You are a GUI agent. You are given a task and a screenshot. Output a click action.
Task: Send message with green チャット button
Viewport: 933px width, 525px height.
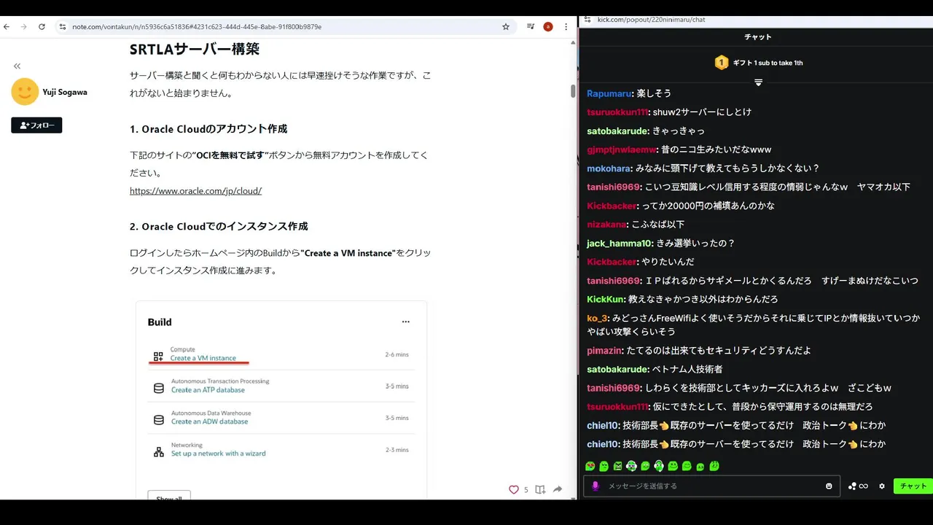(x=913, y=486)
